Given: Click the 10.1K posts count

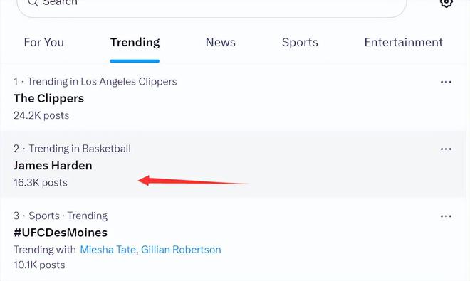Looking at the screenshot, I should 39,265.
